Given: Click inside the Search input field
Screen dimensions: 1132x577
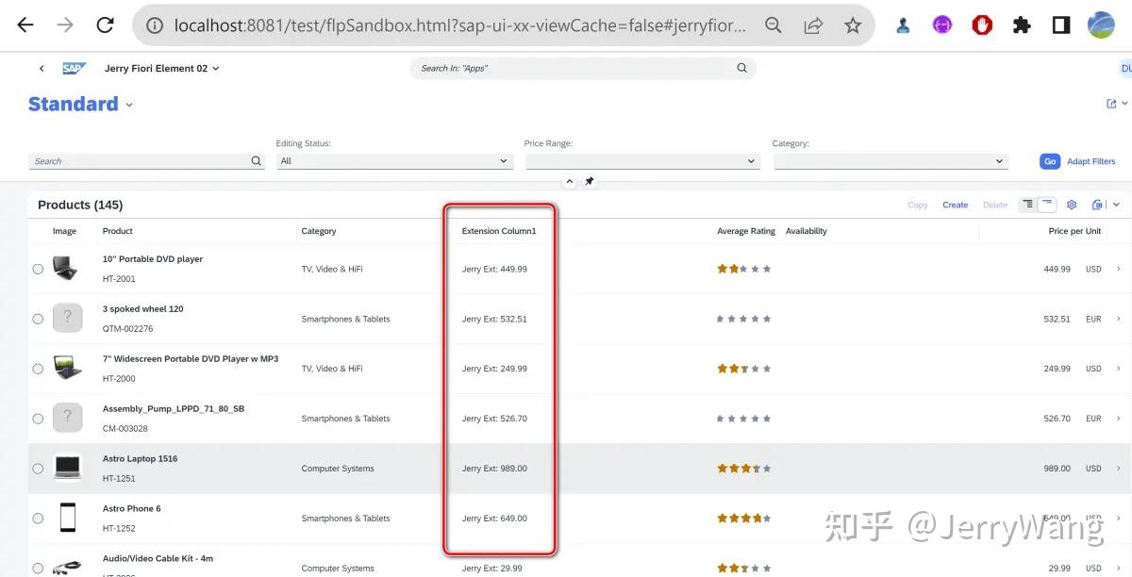Looking at the screenshot, I should tap(132, 160).
